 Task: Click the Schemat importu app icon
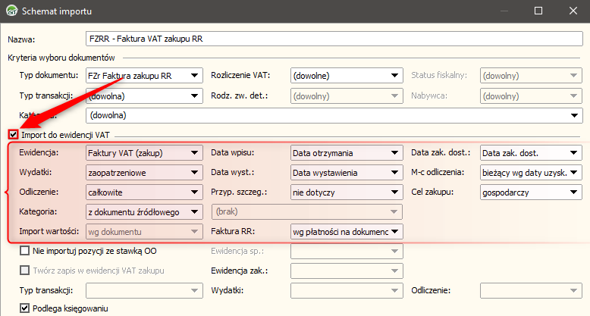[x=11, y=11]
